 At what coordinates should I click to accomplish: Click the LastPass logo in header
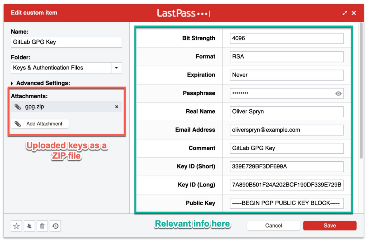tap(183, 13)
